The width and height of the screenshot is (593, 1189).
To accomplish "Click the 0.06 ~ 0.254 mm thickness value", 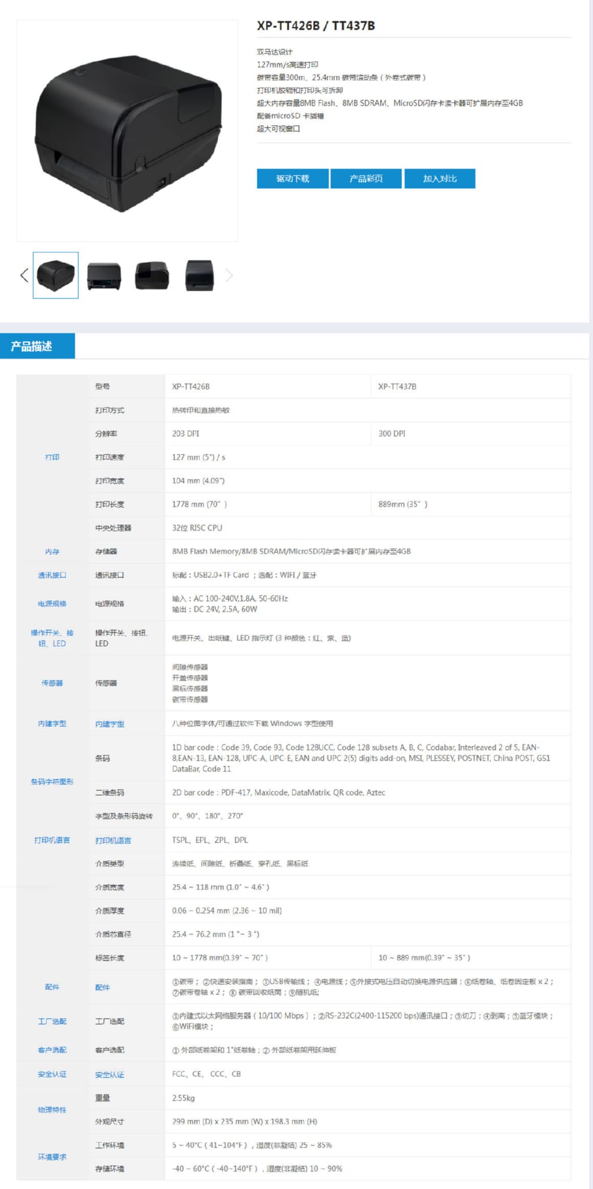I will (x=227, y=911).
